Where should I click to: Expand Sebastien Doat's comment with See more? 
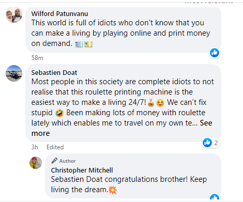(x=121, y=128)
